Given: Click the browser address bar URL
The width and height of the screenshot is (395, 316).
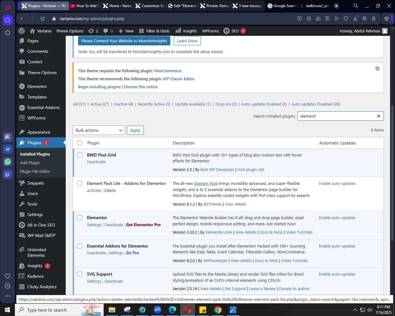Looking at the screenshot, I should point(92,19).
